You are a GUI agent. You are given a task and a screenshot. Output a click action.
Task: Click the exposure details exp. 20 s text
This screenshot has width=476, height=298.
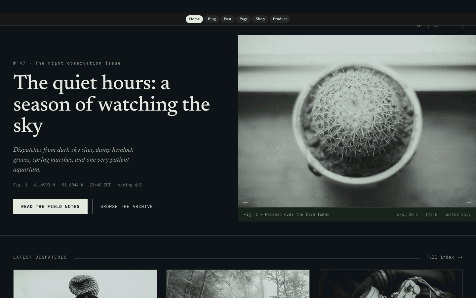[x=434, y=215]
